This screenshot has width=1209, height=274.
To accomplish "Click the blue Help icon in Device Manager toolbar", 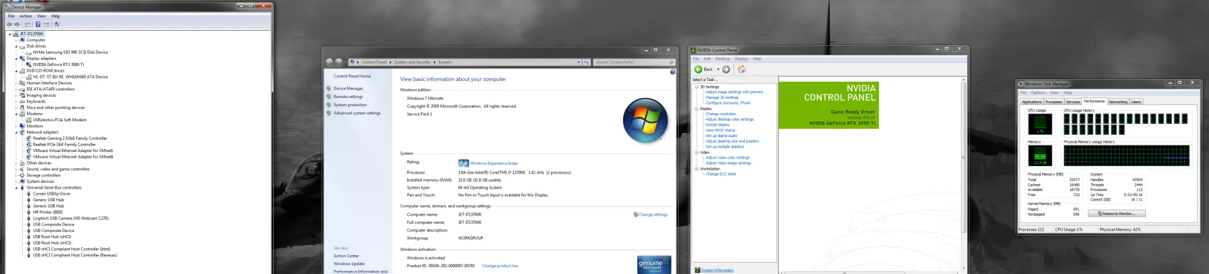I will (x=38, y=25).
